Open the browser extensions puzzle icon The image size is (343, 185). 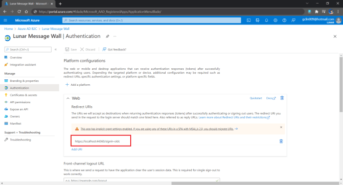tap(316, 11)
